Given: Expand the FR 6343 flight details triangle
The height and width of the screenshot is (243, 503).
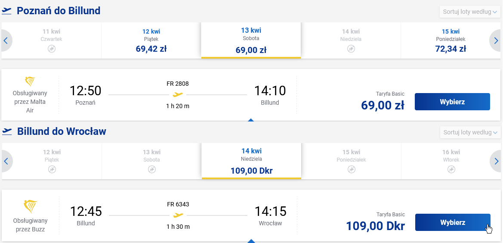Looking at the screenshot, I should click(251, 240).
